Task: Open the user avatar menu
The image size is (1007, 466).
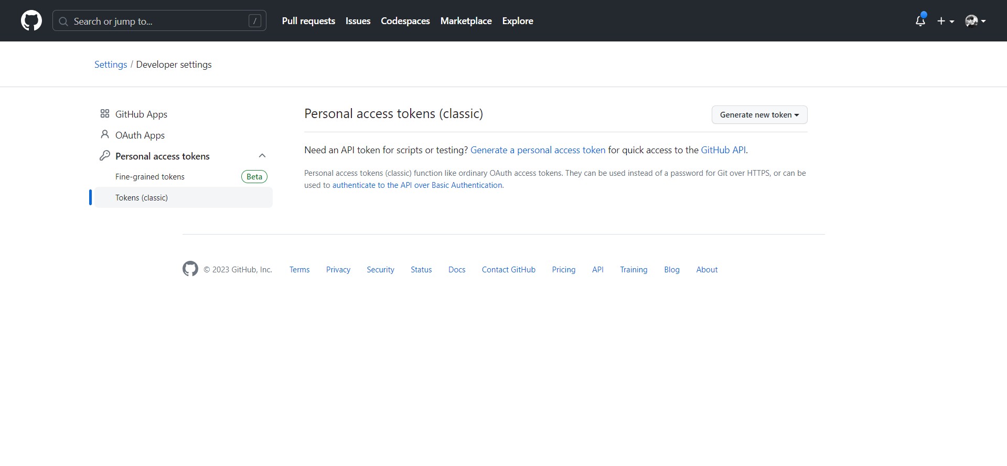Action: (976, 21)
